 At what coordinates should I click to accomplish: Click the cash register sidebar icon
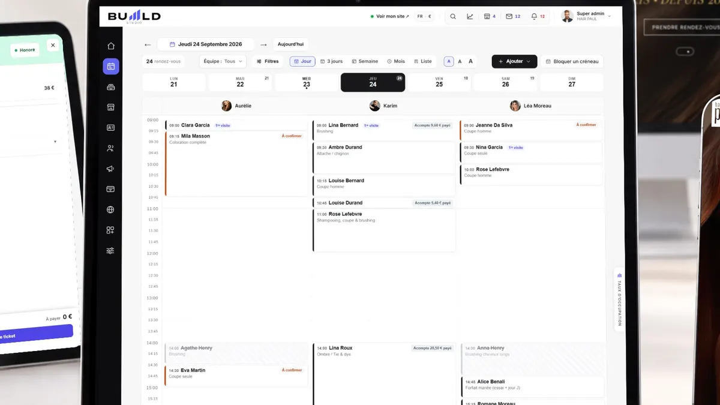(x=110, y=87)
